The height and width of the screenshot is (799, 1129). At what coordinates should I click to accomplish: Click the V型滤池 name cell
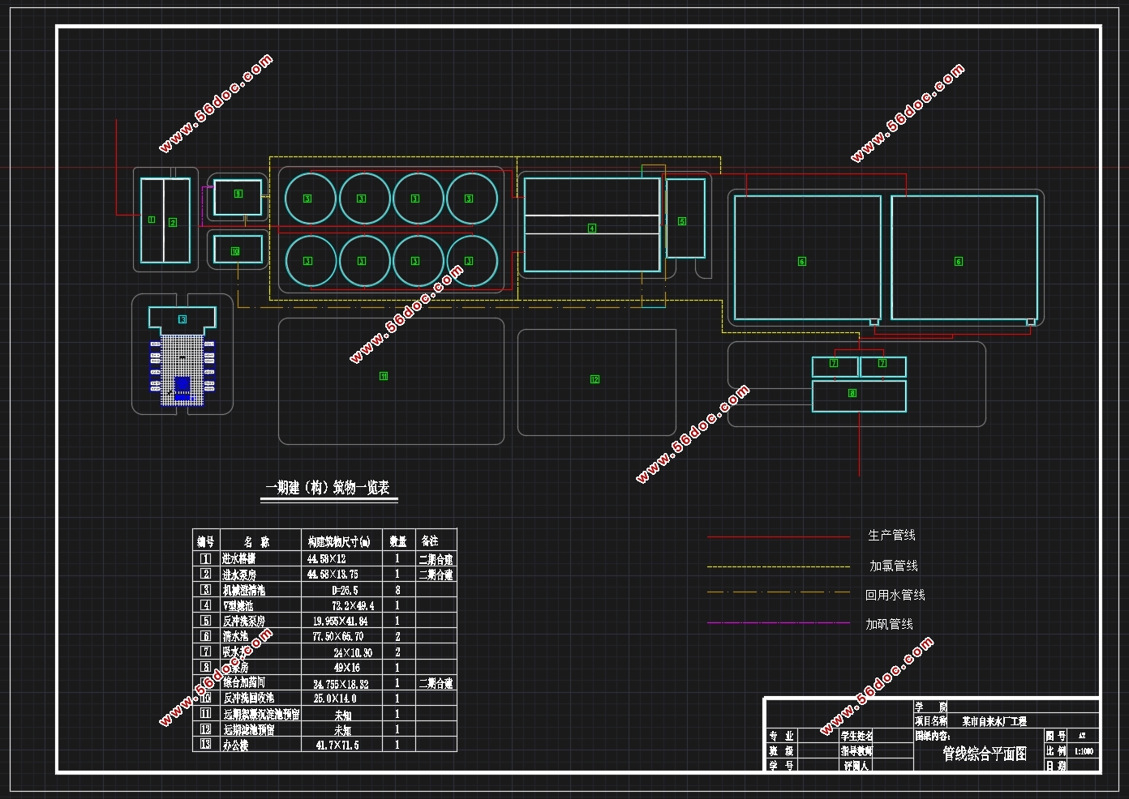click(238, 605)
